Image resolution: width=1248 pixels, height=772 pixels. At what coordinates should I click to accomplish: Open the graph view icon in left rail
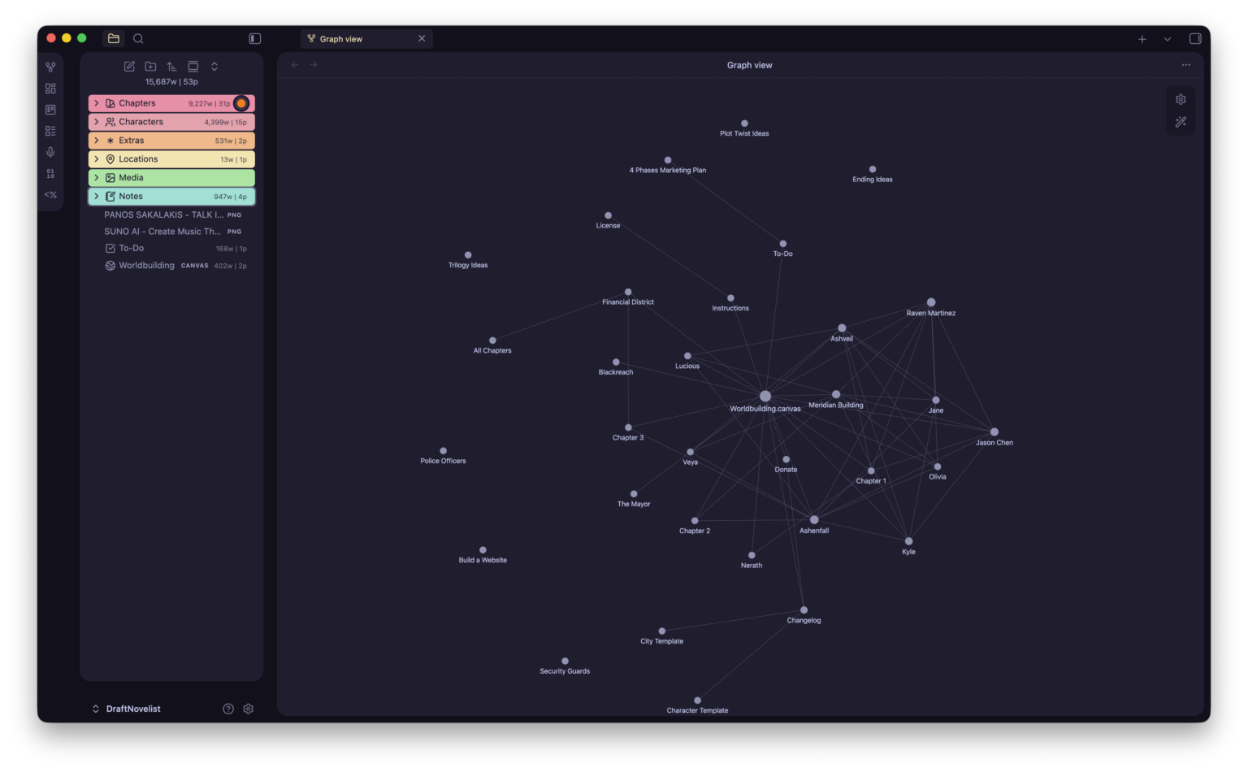(50, 66)
